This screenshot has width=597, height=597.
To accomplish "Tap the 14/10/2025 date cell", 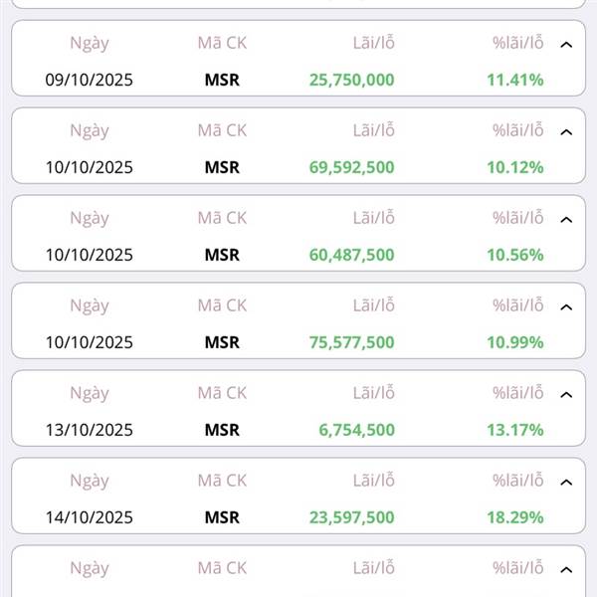I will [89, 517].
